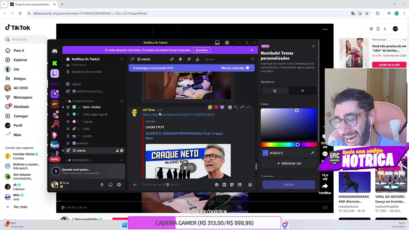This screenshot has width=409, height=230.
Task: Open notification settings bell icon
Action: [181, 59]
